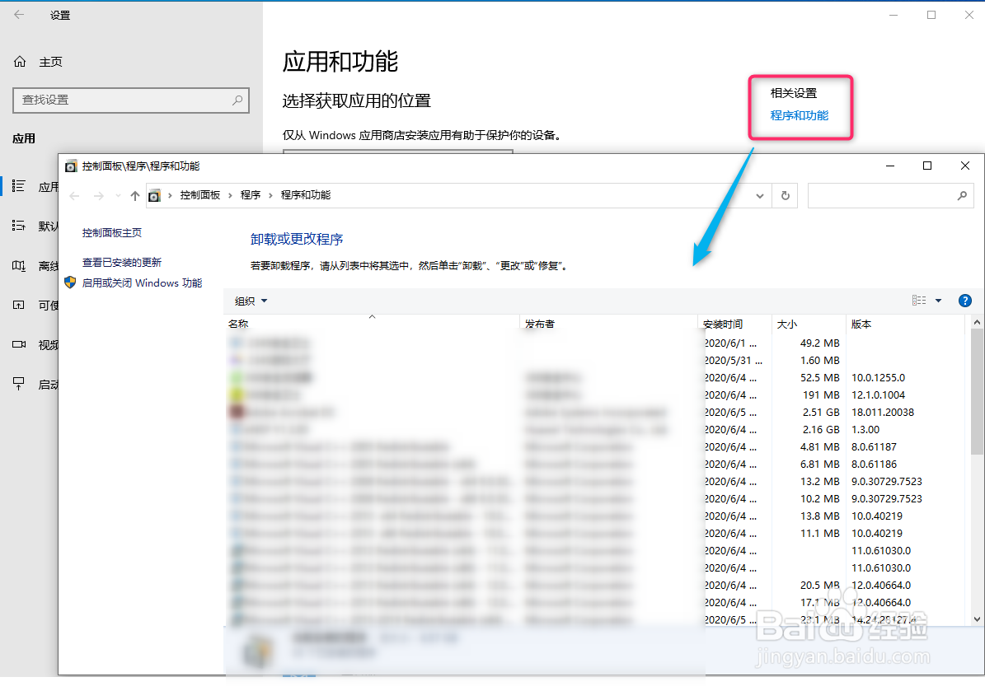Screen dimensions: 985x691
Task: Select row with size 2.16 GB
Action: (594, 430)
